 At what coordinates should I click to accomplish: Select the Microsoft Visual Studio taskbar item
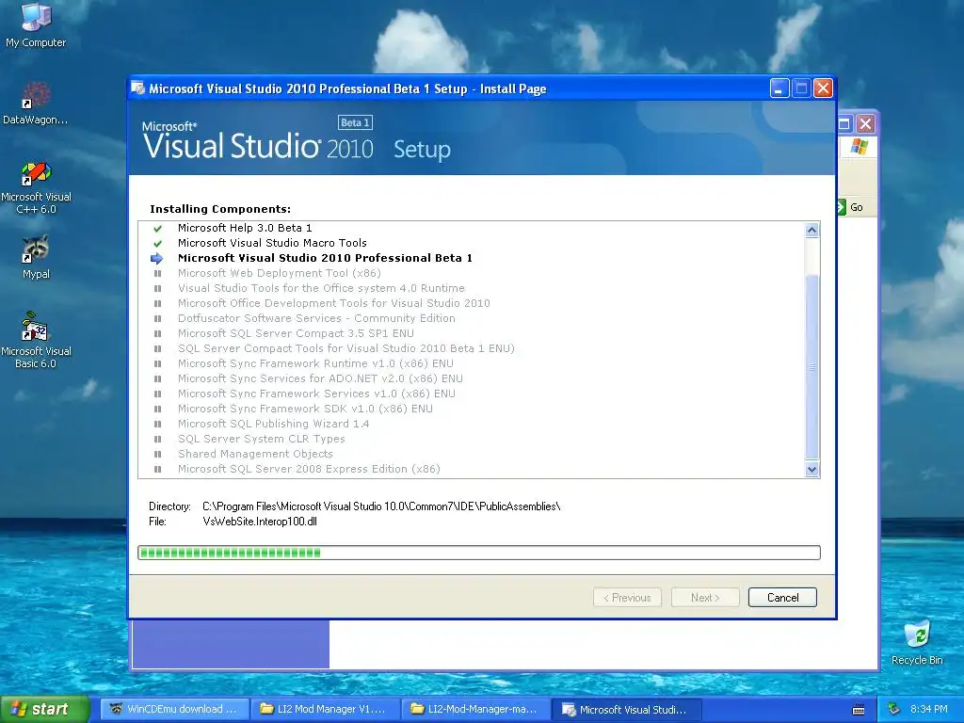(626, 710)
